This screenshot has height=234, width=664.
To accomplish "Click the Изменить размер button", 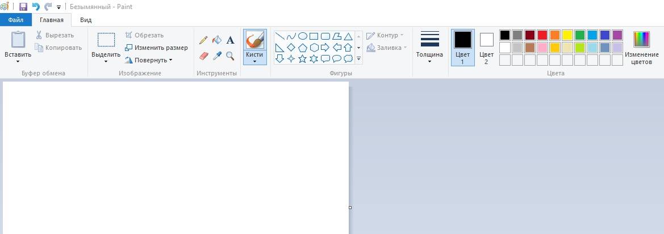I will (156, 48).
